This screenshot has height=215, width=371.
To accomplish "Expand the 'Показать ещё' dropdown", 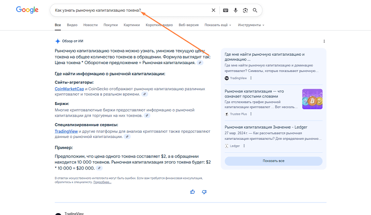I will tap(217, 25).
